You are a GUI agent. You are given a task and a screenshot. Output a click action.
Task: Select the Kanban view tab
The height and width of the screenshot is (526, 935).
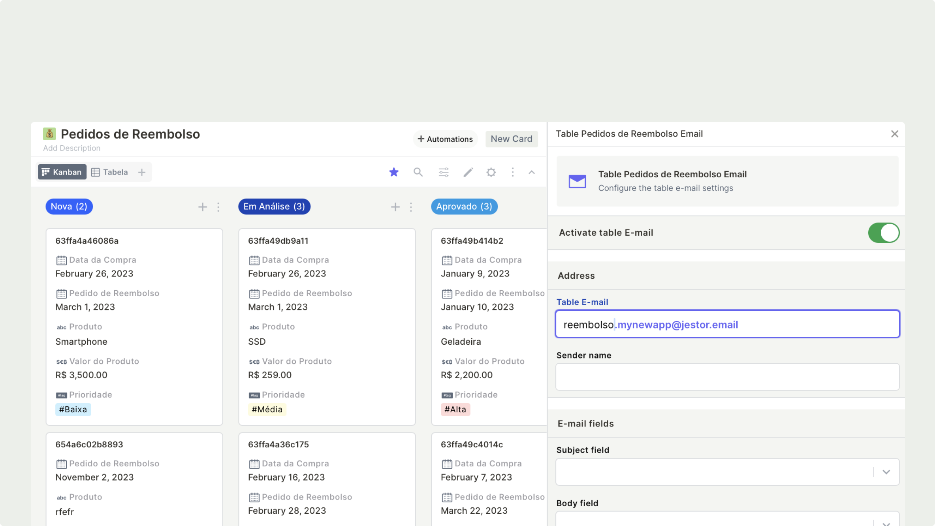click(x=62, y=172)
